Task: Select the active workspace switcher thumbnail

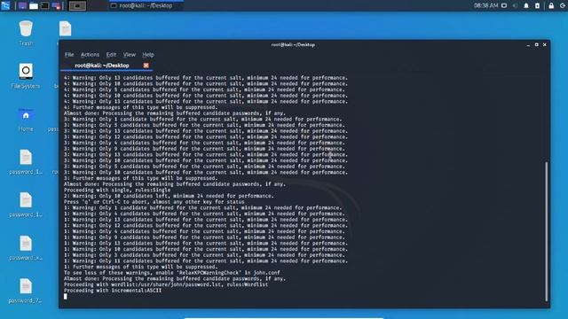Action: [x=77, y=6]
